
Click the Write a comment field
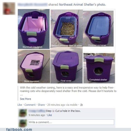tap(71, 122)
